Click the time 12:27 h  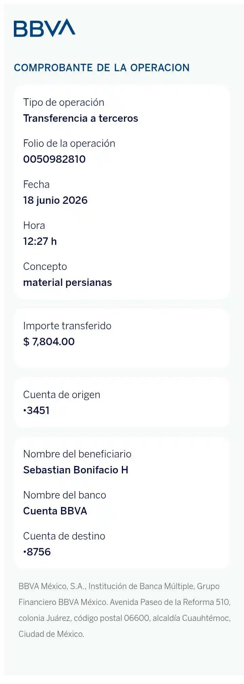pyautogui.click(x=40, y=241)
